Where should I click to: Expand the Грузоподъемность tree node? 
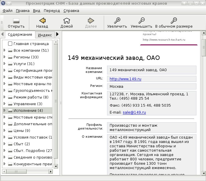pos(4,90)
